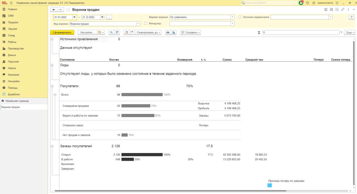Save the report with the diskette icon

[325, 9]
